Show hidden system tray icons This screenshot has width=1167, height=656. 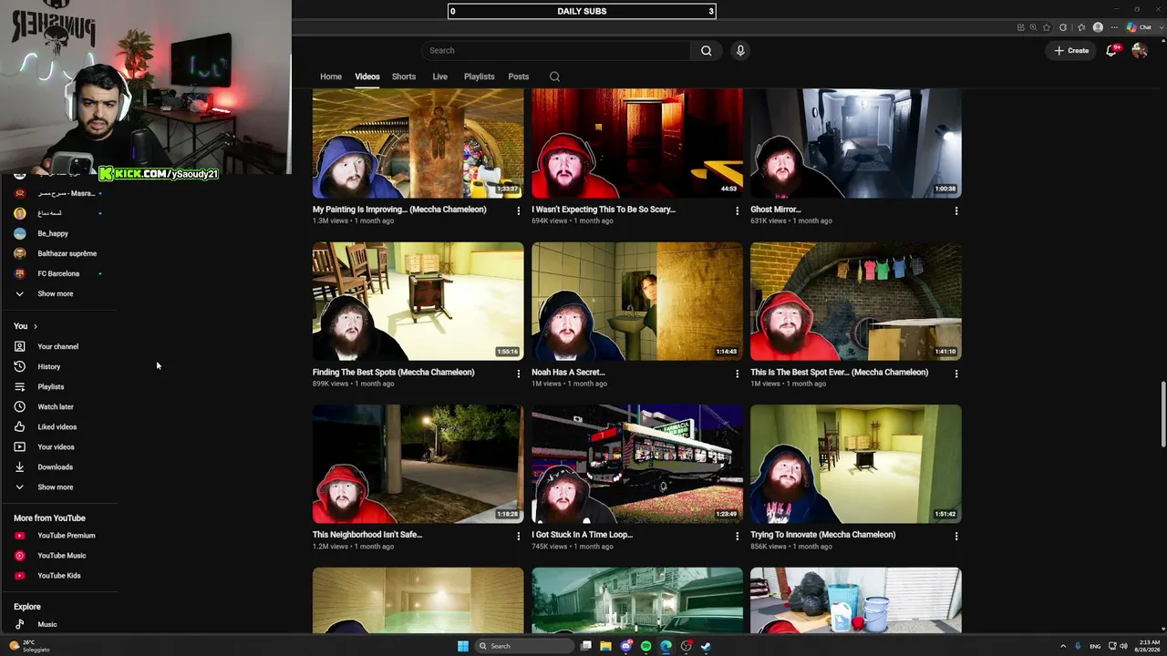pos(1063,646)
